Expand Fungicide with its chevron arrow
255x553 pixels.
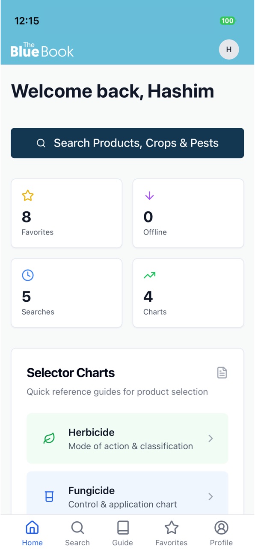211,496
